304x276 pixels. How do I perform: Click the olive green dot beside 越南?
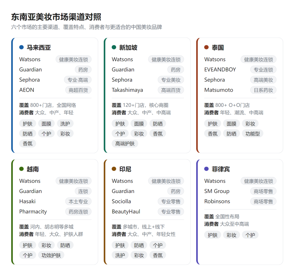tap(21, 169)
